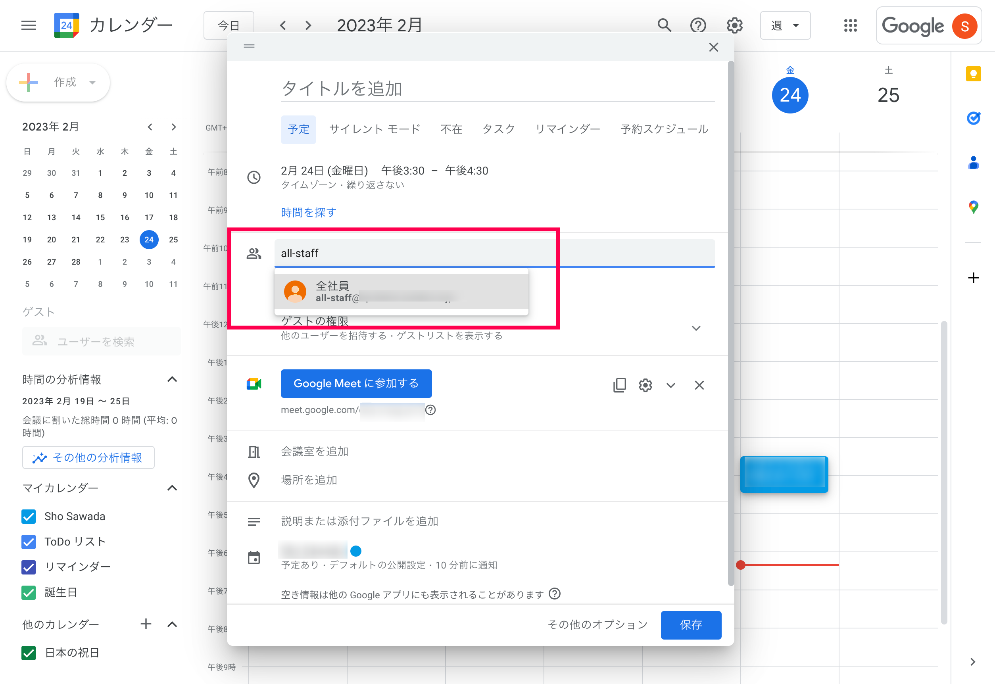The height and width of the screenshot is (684, 995).
Task: Open the settings gear in the header
Action: (734, 25)
